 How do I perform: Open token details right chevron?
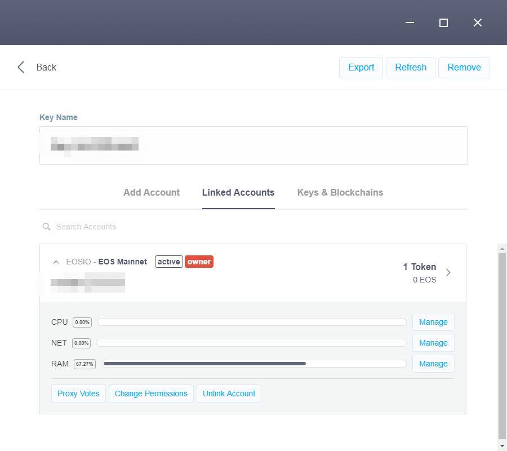(x=448, y=273)
